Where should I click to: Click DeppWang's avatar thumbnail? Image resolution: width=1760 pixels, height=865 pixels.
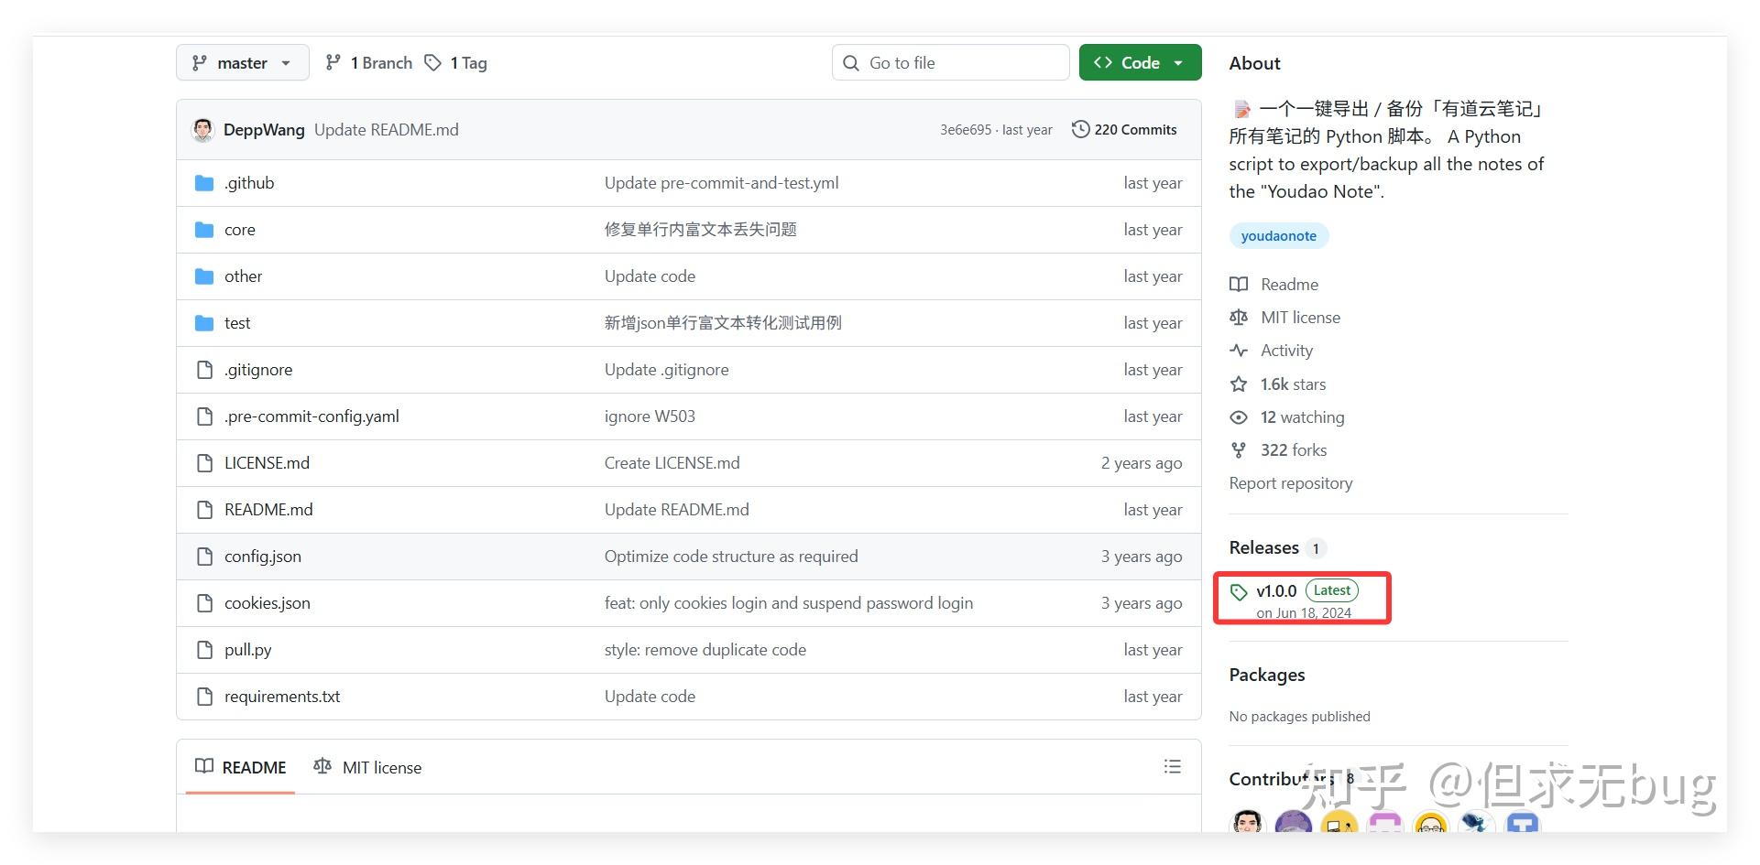[203, 129]
